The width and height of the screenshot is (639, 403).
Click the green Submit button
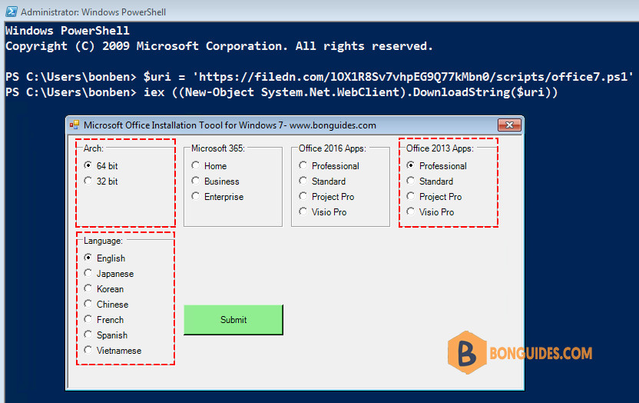coord(233,320)
